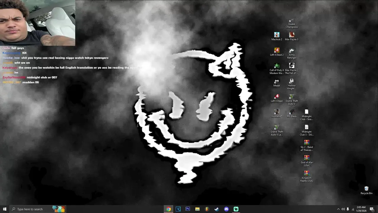
Task: Open the network status tray icon
Action: click(353, 209)
